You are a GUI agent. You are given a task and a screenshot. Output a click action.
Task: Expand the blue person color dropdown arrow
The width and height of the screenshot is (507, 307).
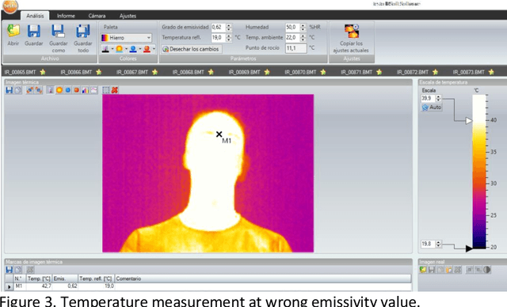(x=140, y=49)
